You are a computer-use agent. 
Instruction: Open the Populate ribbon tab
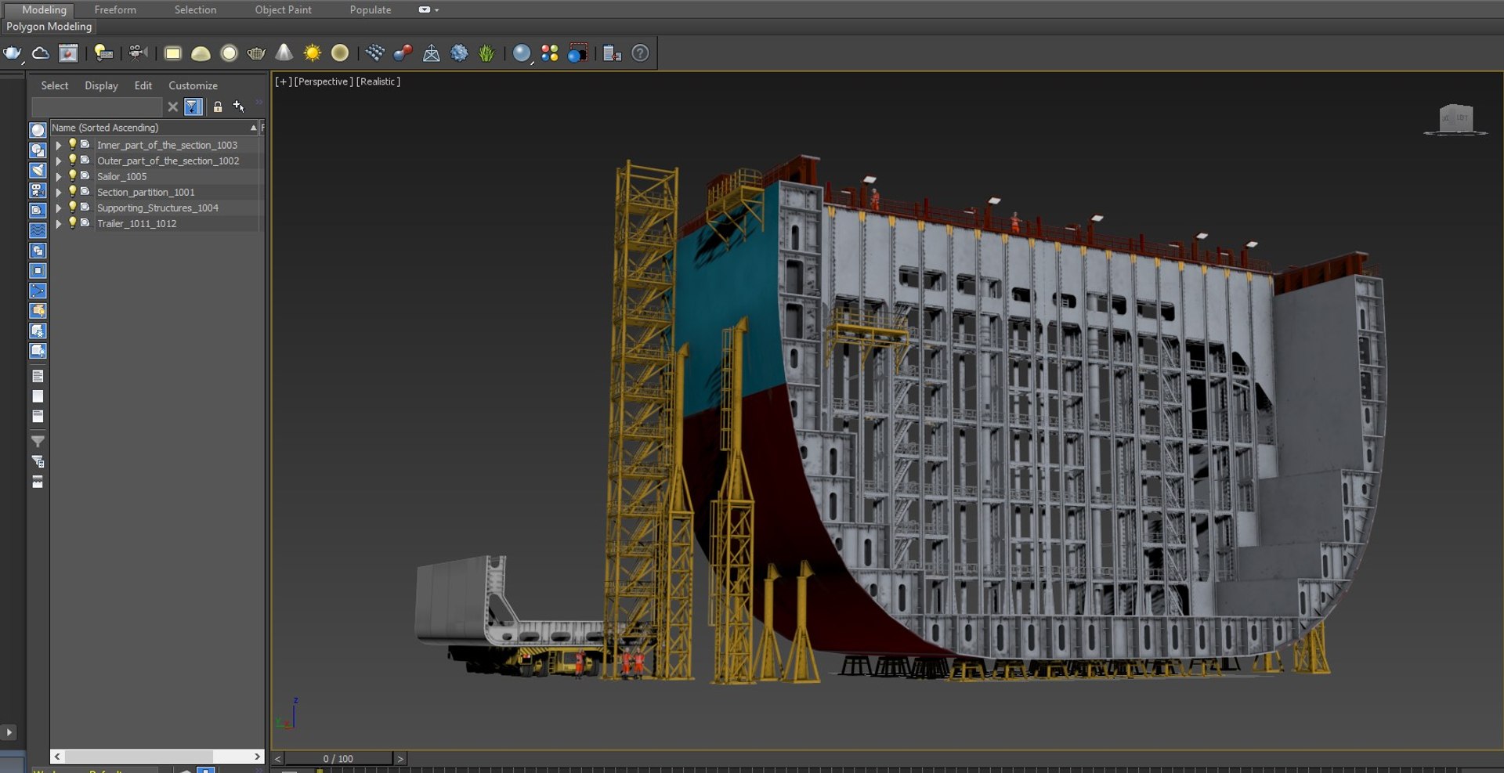click(x=371, y=10)
